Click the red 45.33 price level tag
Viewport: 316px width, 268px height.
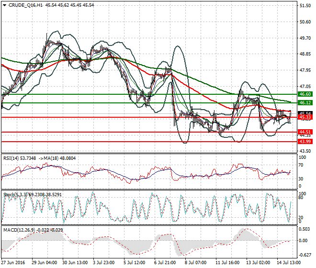click(305, 117)
